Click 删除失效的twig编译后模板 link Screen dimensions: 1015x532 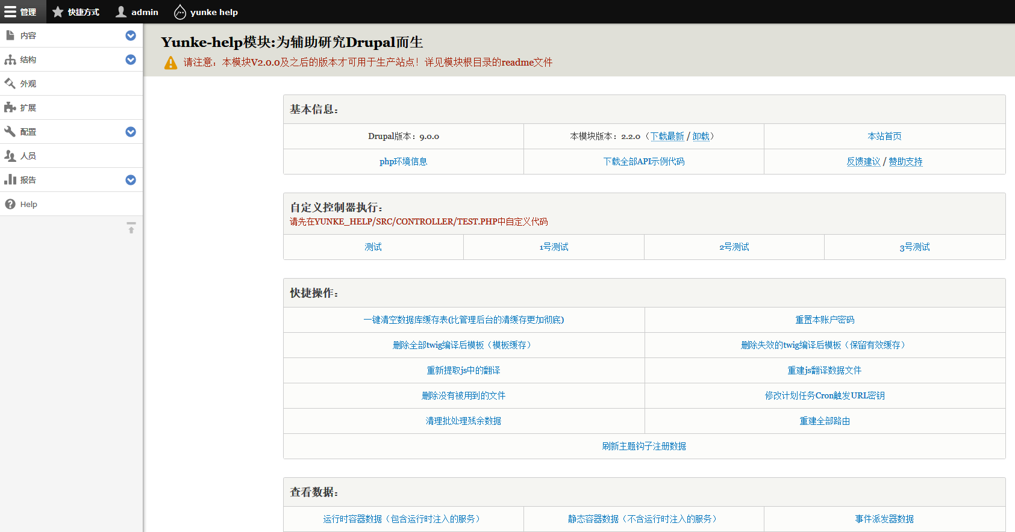point(825,345)
